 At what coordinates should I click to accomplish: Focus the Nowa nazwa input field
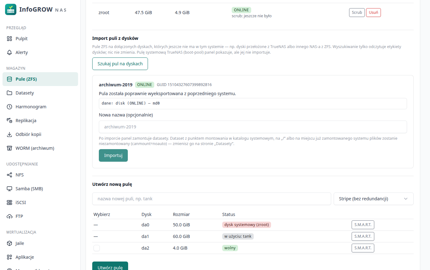tap(253, 127)
